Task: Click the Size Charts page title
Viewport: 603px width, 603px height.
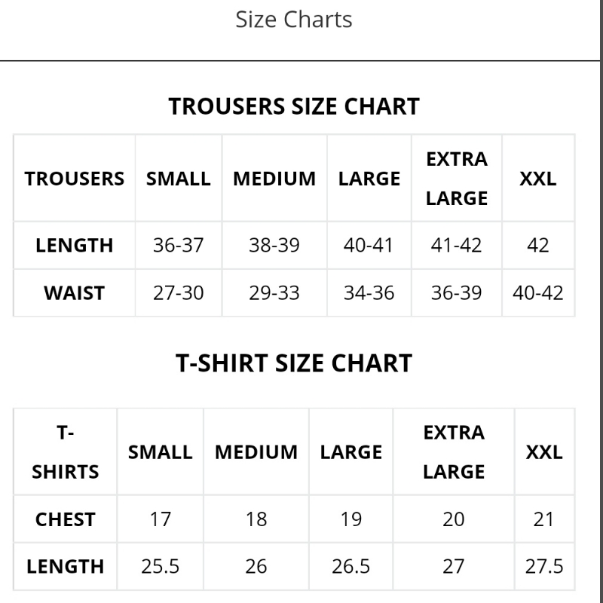Action: tap(294, 20)
